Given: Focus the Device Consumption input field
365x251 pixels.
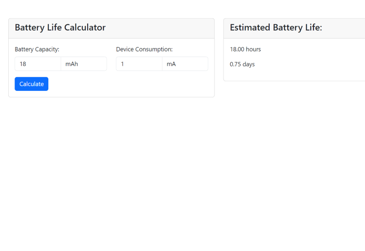Looking at the screenshot, I should click(139, 64).
